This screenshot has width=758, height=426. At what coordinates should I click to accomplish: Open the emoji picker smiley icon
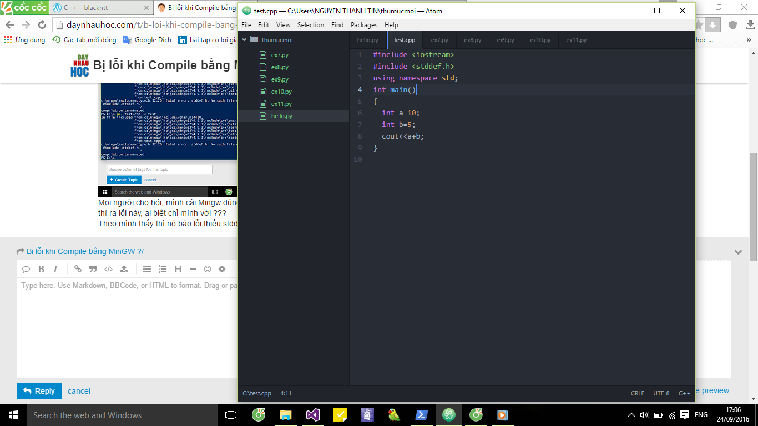click(208, 269)
